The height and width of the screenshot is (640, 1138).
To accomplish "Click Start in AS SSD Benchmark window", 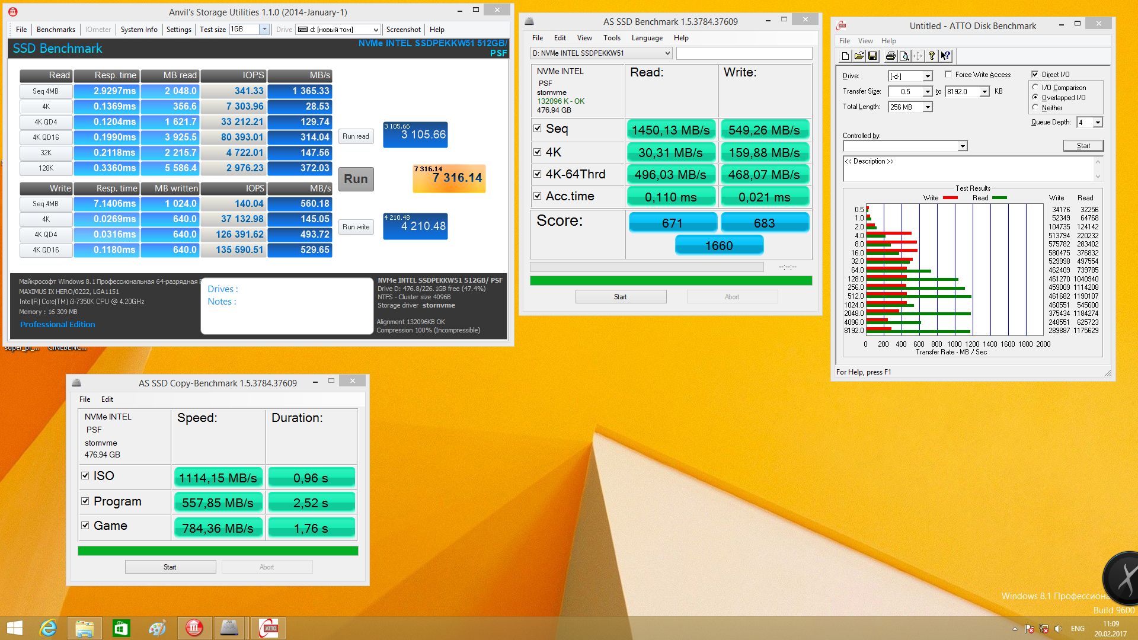I will click(x=621, y=297).
